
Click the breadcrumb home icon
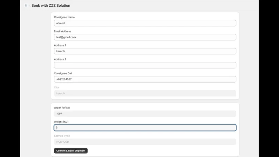click(26, 6)
